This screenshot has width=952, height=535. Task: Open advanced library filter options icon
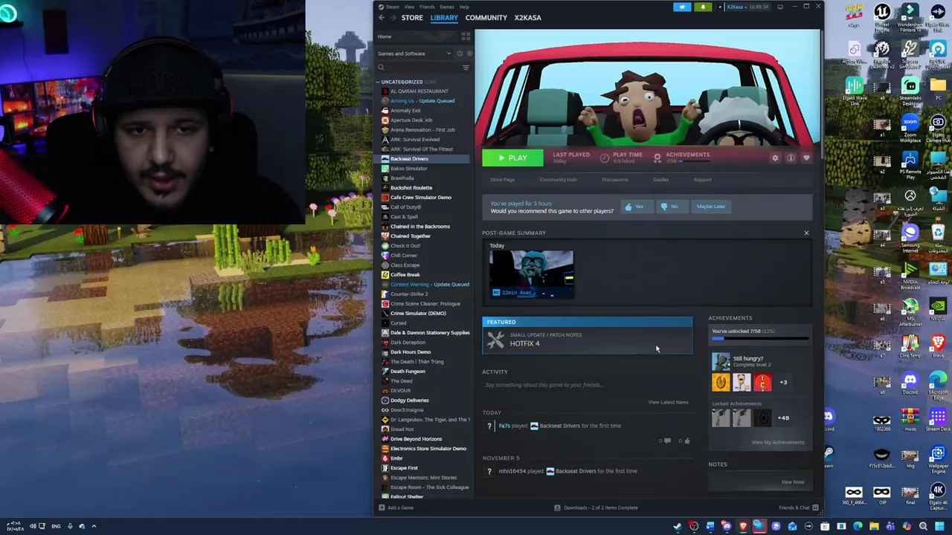(466, 68)
